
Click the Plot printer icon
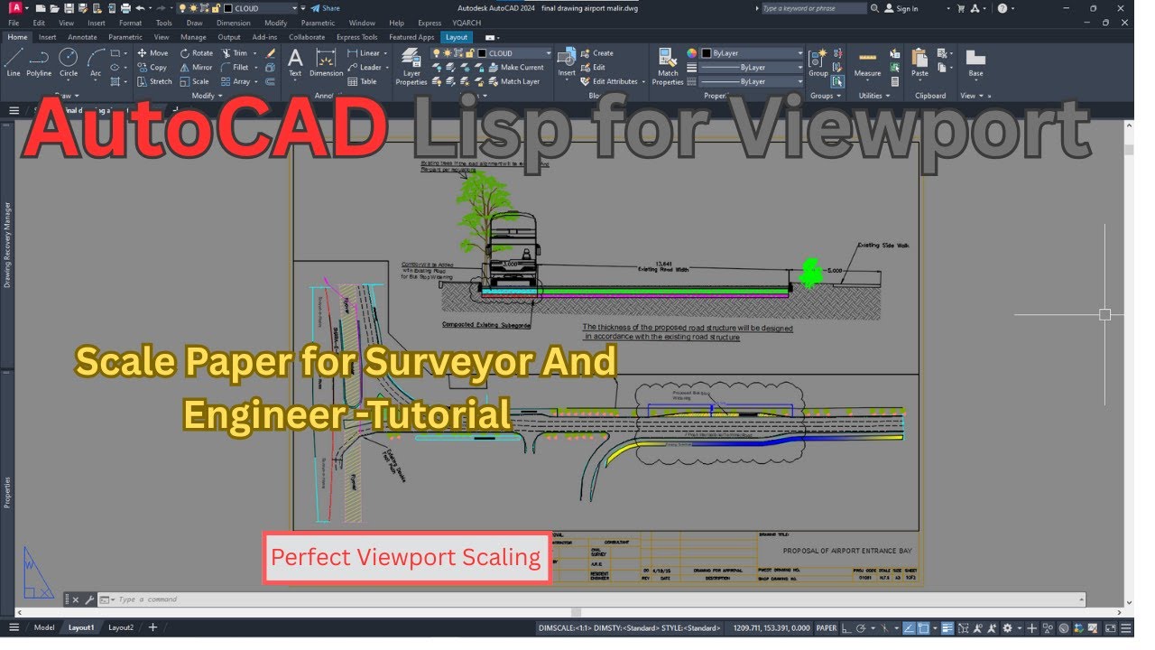tap(127, 8)
